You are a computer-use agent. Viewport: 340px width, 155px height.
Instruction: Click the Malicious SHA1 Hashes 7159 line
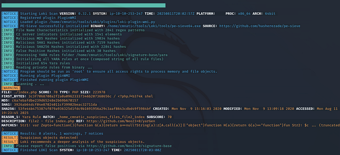click(x=68, y=43)
